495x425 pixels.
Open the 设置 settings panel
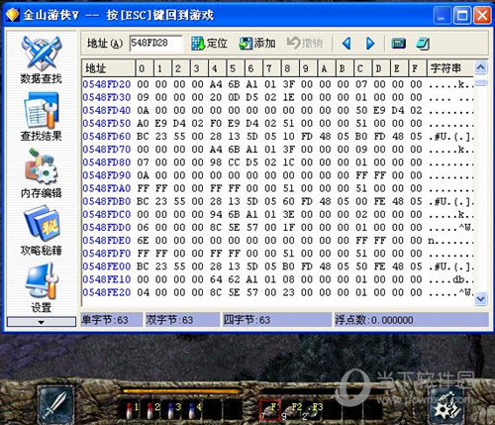pos(41,288)
